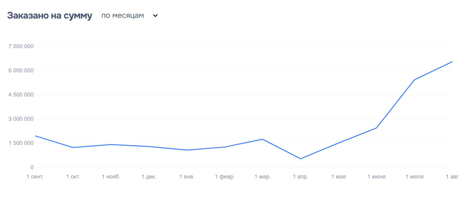The image size is (469, 198).
Task: Click the "7 500 000" y-axis label
Action: pos(21,46)
